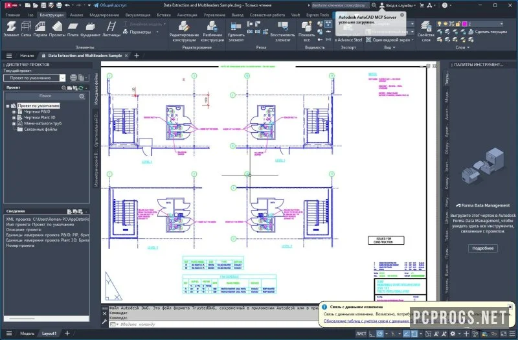Toggle ЛИСТ paper/model space button
518x340 pixels.
point(361,334)
